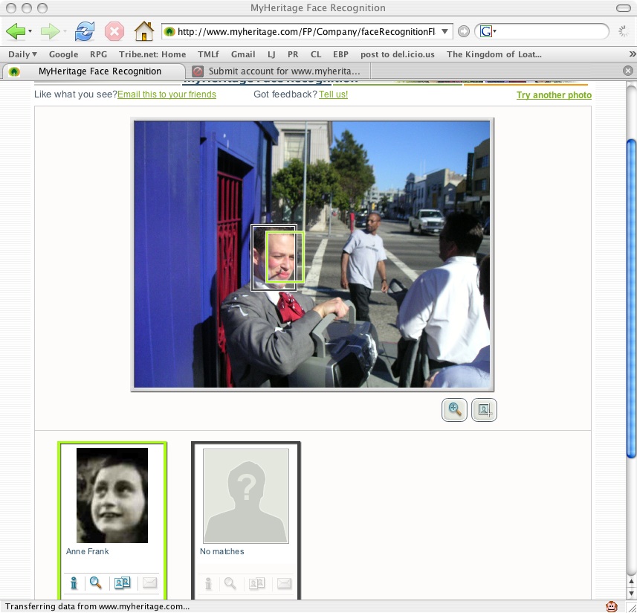637x613 pixels.
Task: Click the zoom-in magnifier below the photo
Action: click(x=454, y=409)
